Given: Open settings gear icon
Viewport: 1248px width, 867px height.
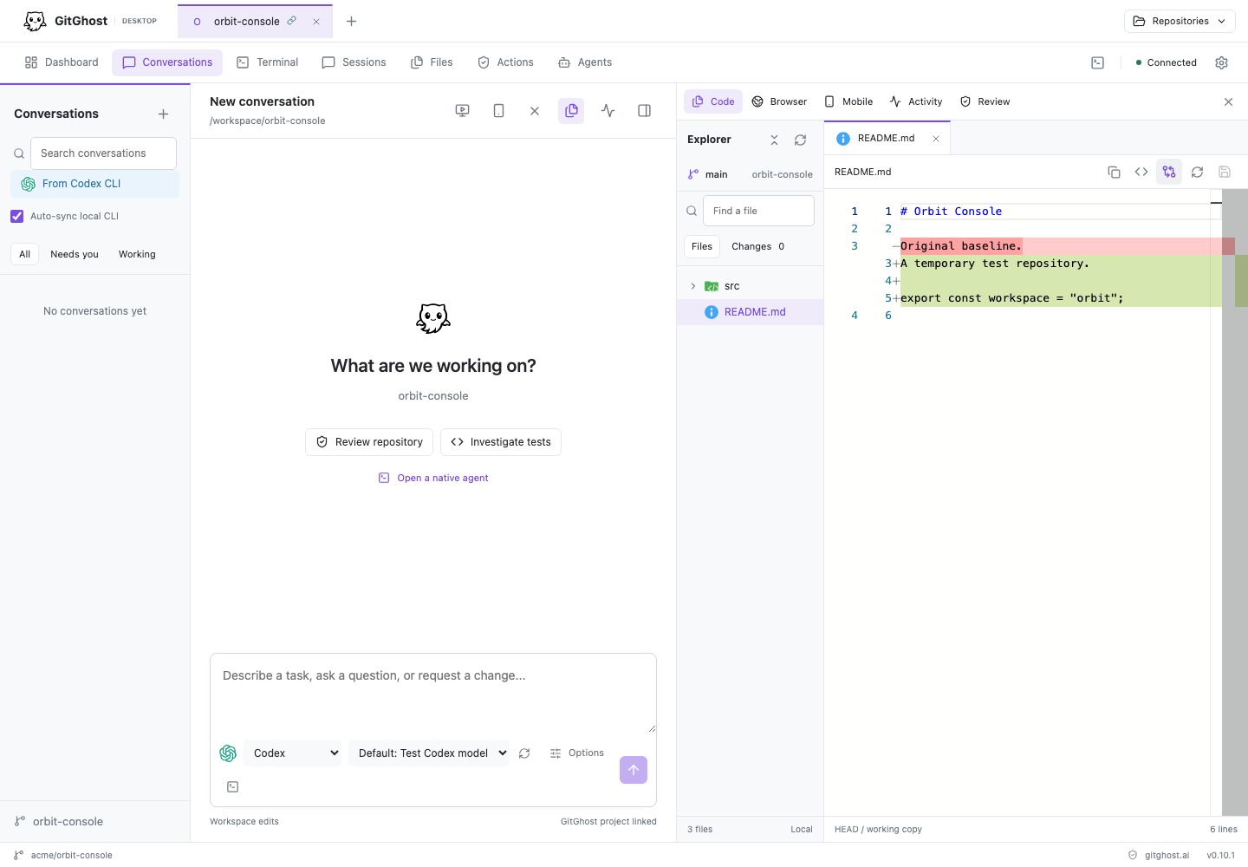Looking at the screenshot, I should point(1221,62).
